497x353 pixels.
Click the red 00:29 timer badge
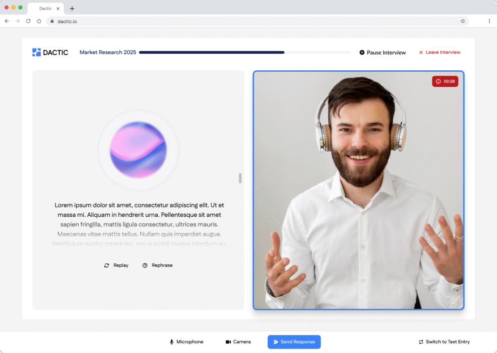tap(445, 81)
